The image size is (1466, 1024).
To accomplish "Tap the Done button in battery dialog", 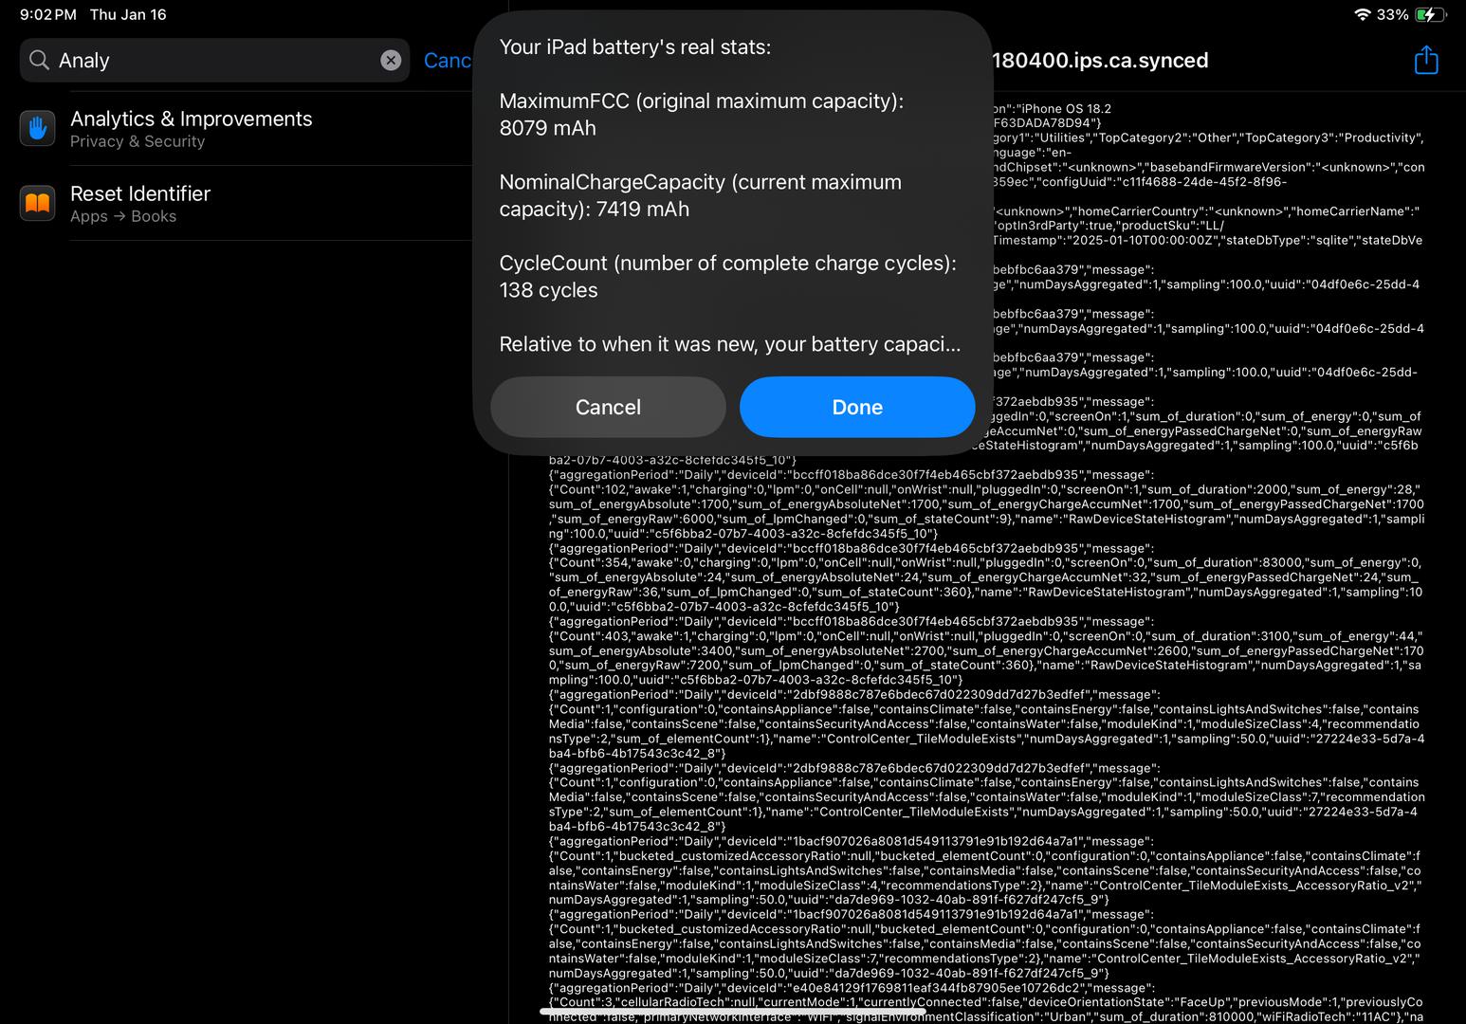I will [857, 407].
